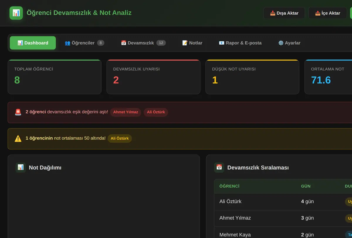This screenshot has width=352, height=238.
Task: Click the İçe Aktar button
Action: (328, 13)
